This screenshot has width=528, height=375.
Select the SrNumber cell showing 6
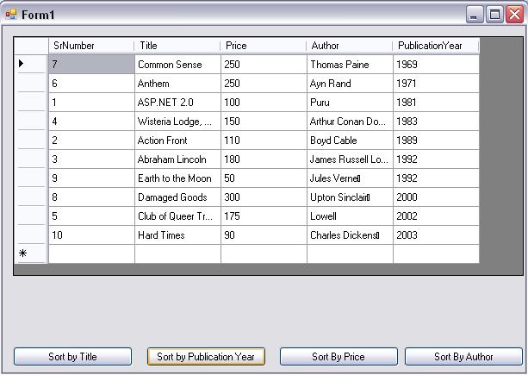click(91, 84)
